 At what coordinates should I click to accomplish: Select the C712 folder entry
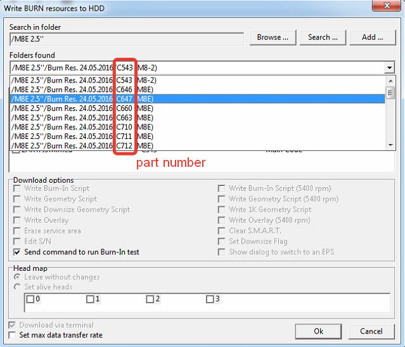(190, 145)
